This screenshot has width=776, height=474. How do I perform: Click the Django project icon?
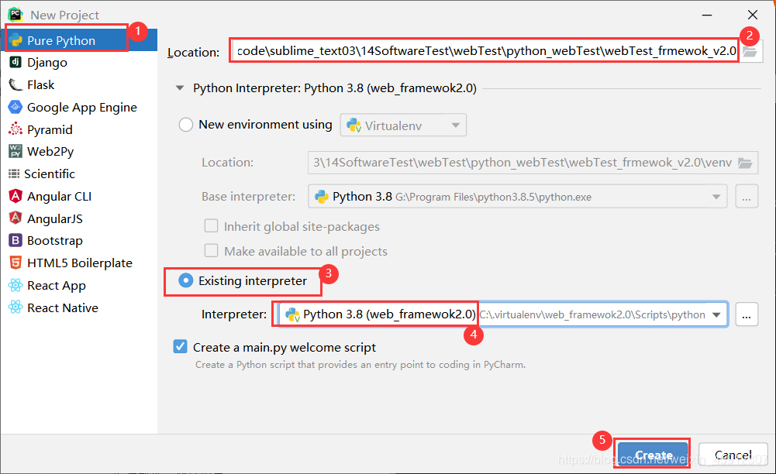16,62
